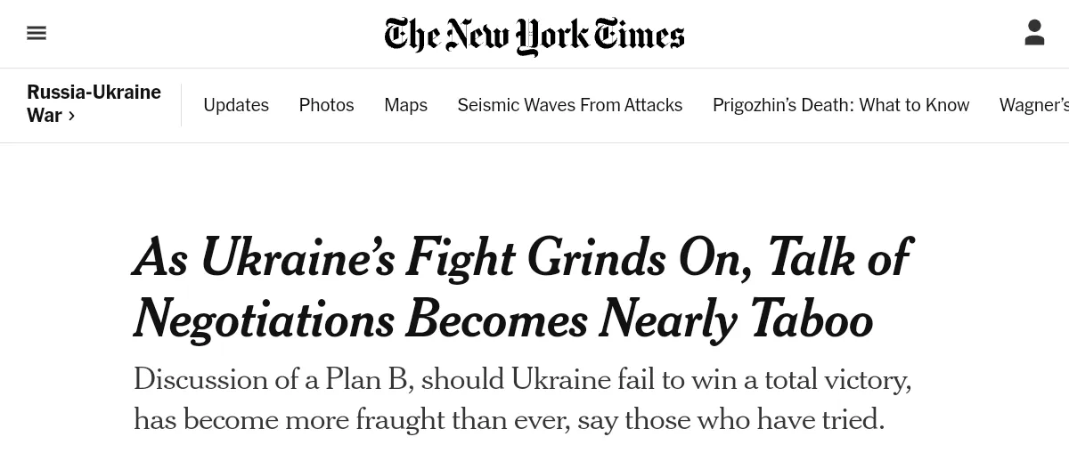The width and height of the screenshot is (1069, 453).
Task: Click the partially visible Wagner's link
Action: pyautogui.click(x=1033, y=105)
